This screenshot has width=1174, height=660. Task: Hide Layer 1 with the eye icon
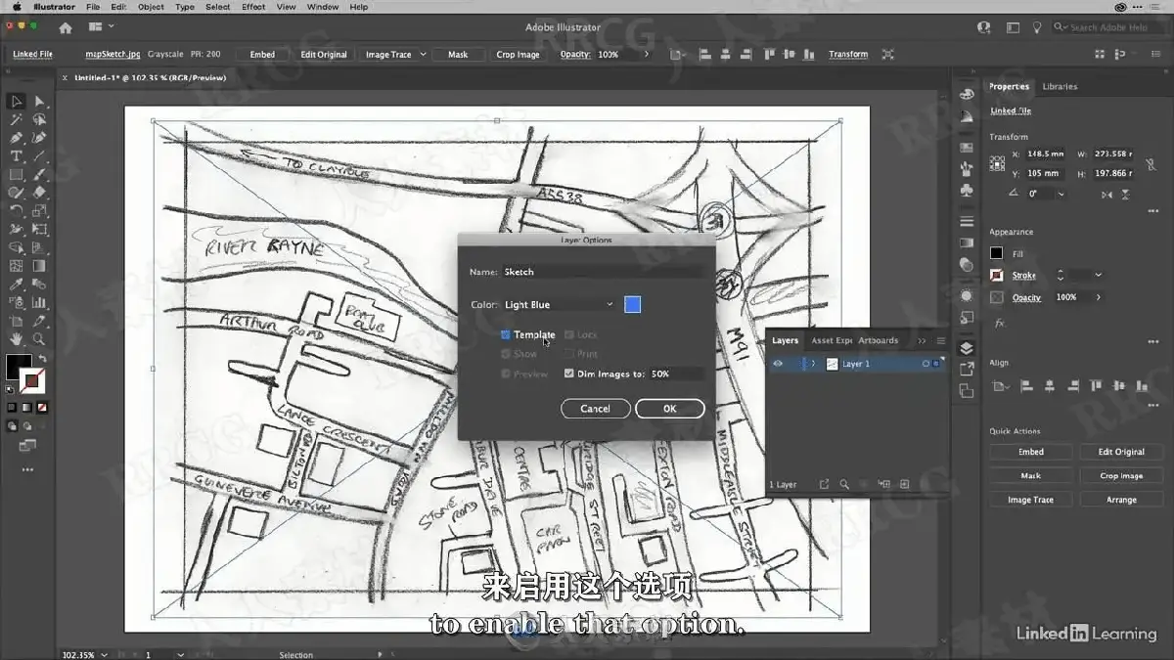(779, 364)
